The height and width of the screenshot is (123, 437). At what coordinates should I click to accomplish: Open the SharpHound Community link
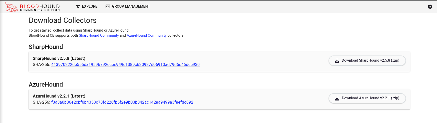(x=99, y=35)
